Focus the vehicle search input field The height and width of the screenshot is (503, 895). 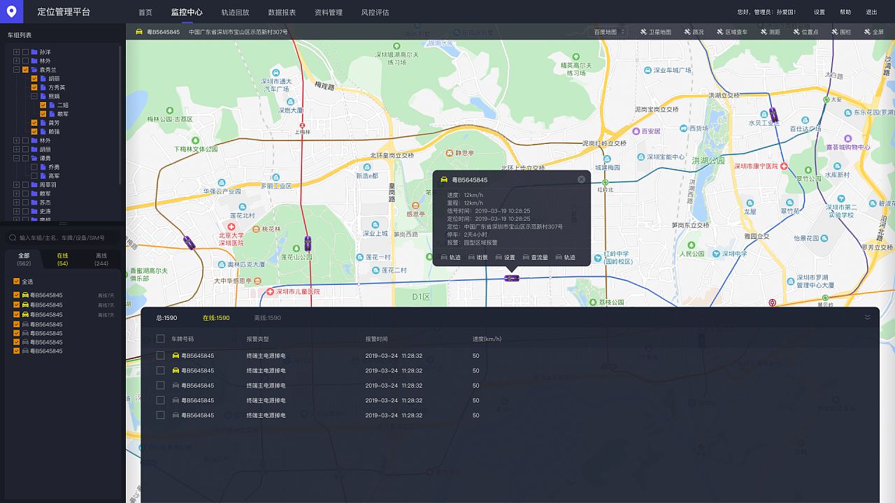[x=62, y=238]
